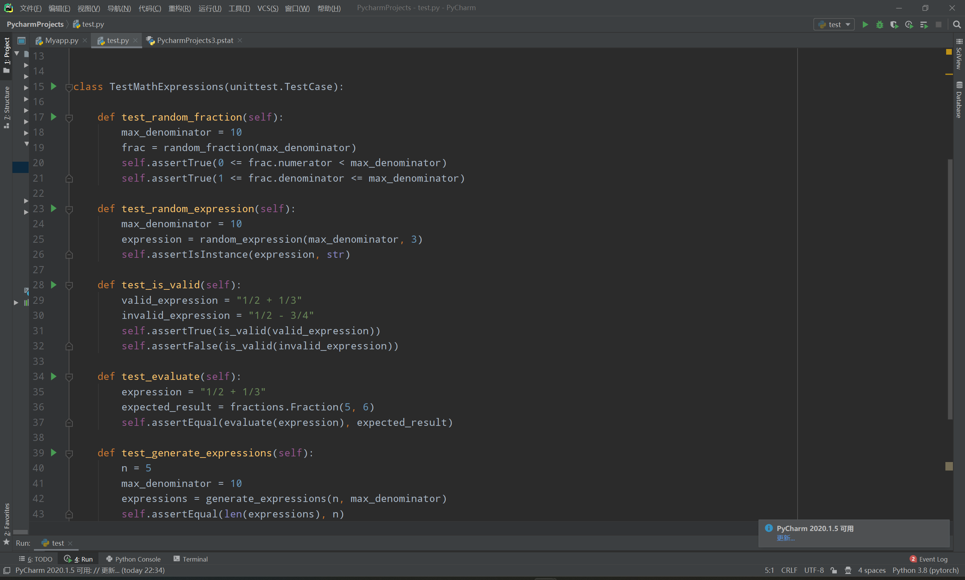Click the project view selector icon

click(x=21, y=41)
